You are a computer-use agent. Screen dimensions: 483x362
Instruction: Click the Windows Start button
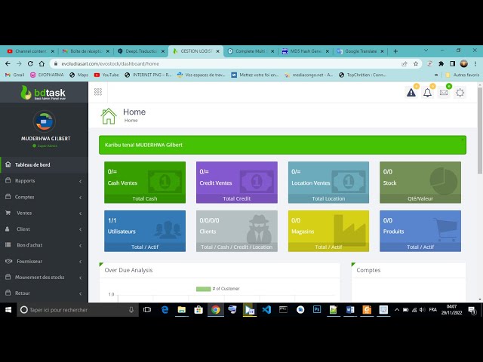tap(8, 310)
